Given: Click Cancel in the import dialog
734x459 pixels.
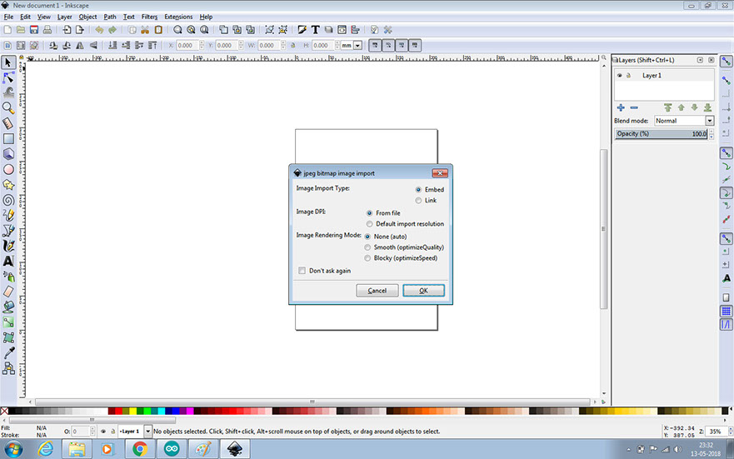Looking at the screenshot, I should [377, 291].
